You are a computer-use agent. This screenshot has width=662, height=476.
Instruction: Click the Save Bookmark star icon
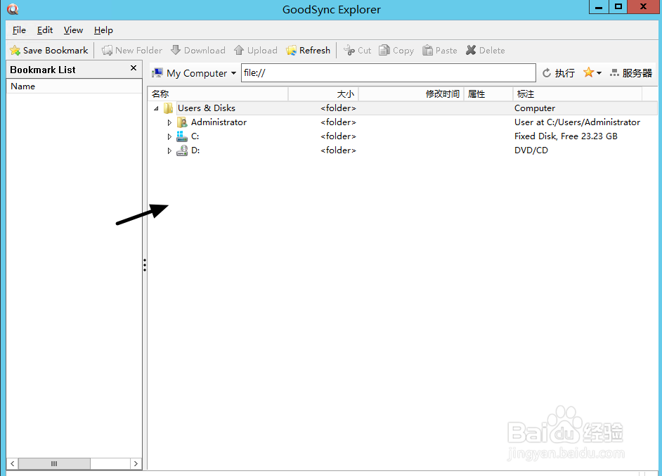15,50
